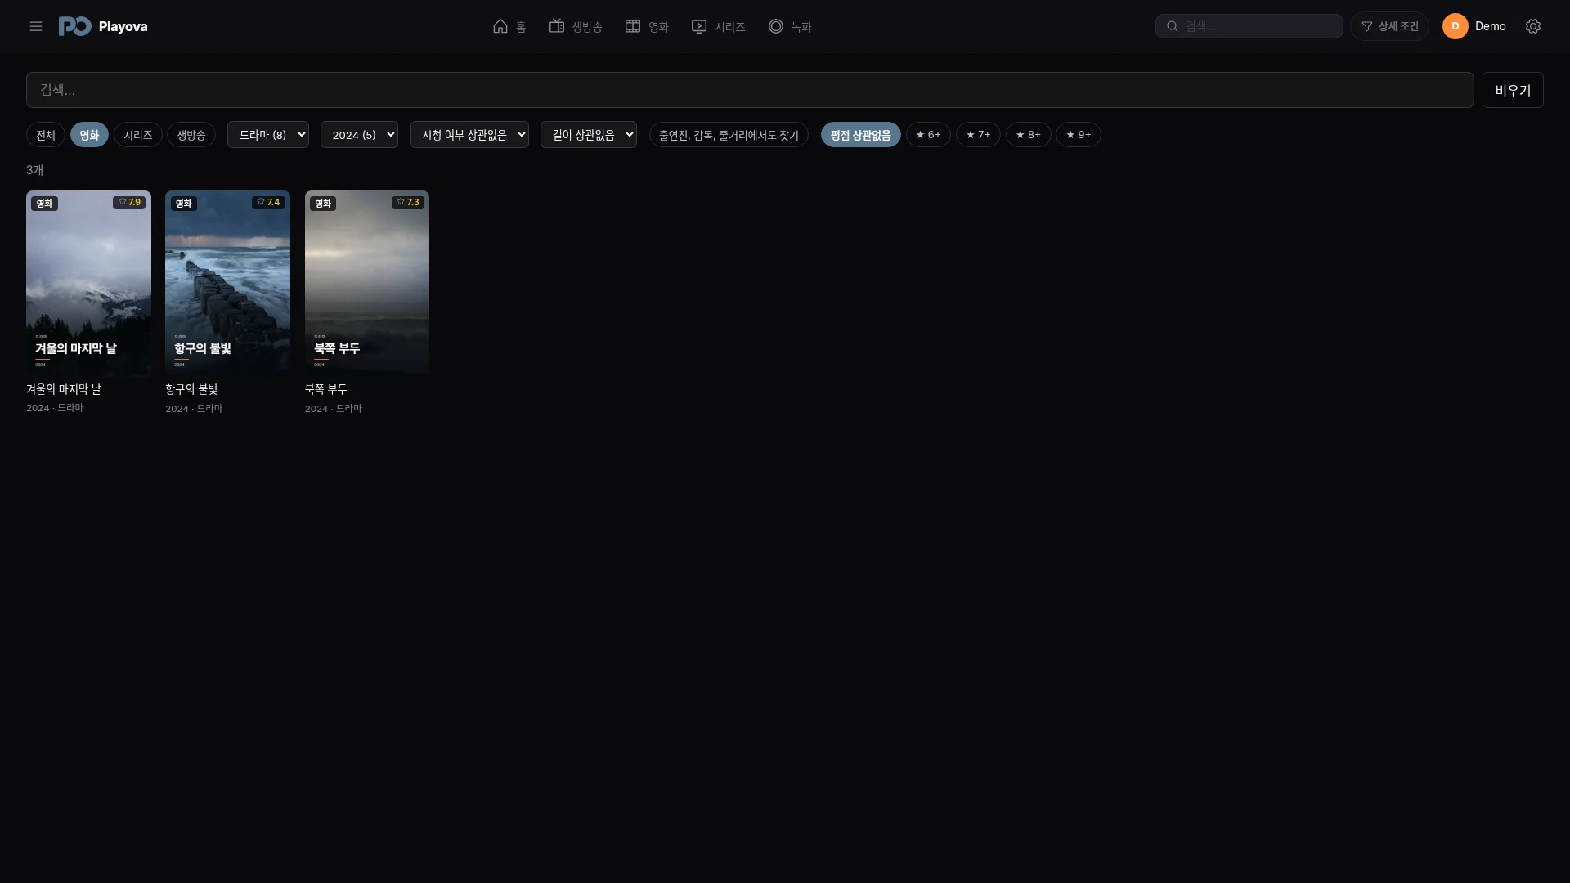
Task: Expand the 드라마 (8) genre dropdown
Action: tap(268, 135)
